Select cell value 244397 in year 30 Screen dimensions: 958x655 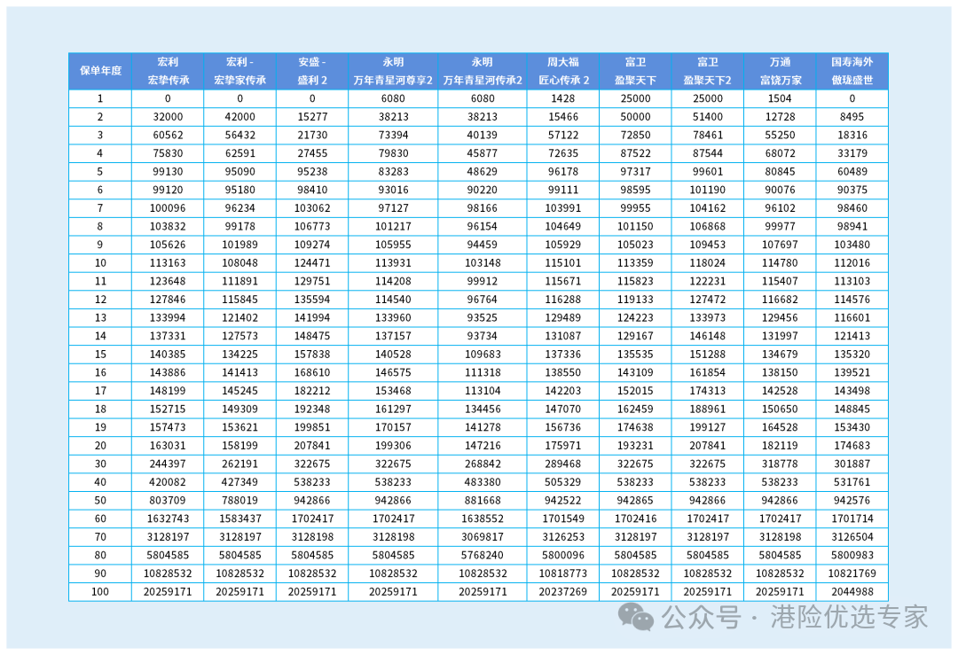(168, 464)
